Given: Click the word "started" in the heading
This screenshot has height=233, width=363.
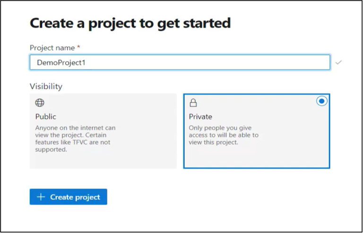Looking at the screenshot, I should (x=206, y=22).
